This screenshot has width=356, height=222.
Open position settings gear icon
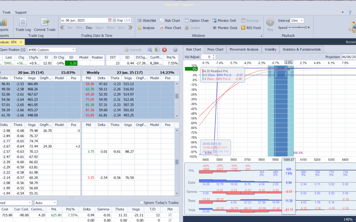(x=175, y=50)
